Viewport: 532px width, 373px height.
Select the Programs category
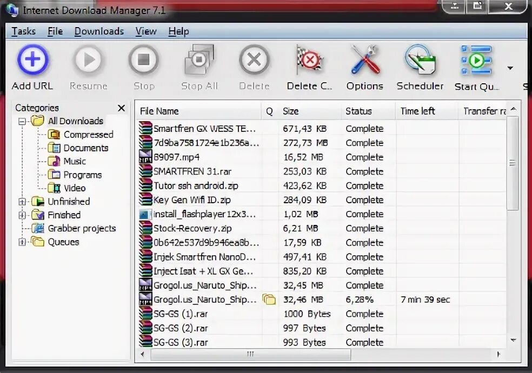82,175
